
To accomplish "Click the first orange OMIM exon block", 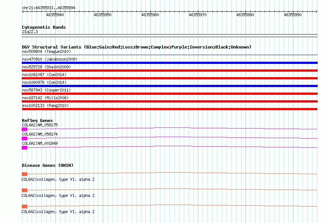I will tap(24, 174).
